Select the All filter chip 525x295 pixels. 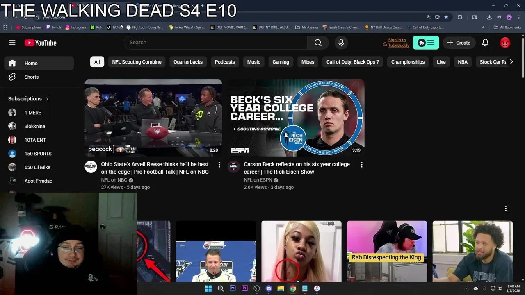[x=97, y=62]
